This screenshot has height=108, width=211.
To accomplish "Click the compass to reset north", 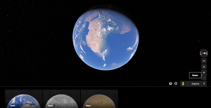I will (x=204, y=53).
